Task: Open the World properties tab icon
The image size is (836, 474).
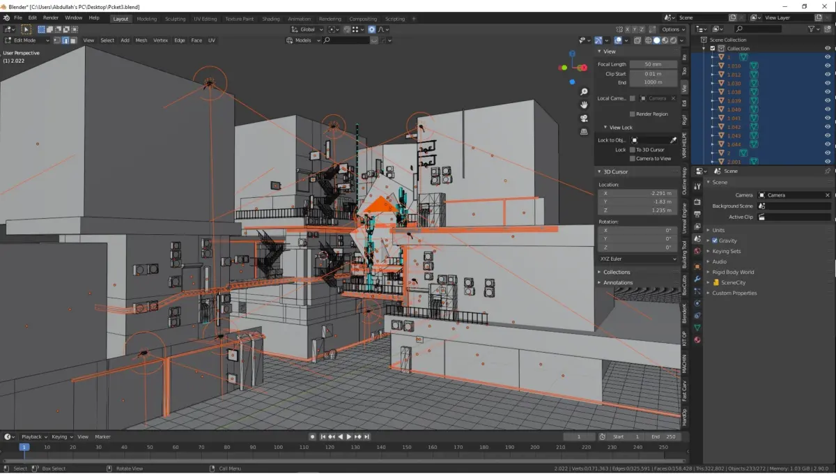Action: 697,251
